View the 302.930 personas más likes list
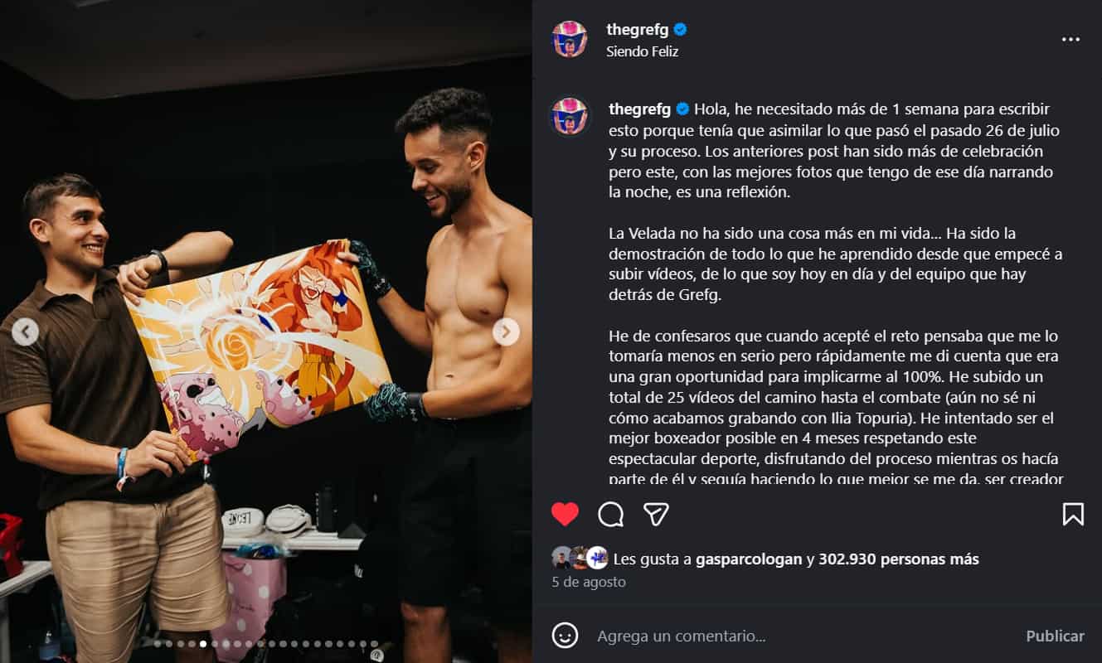The height and width of the screenshot is (663, 1102). click(x=899, y=559)
